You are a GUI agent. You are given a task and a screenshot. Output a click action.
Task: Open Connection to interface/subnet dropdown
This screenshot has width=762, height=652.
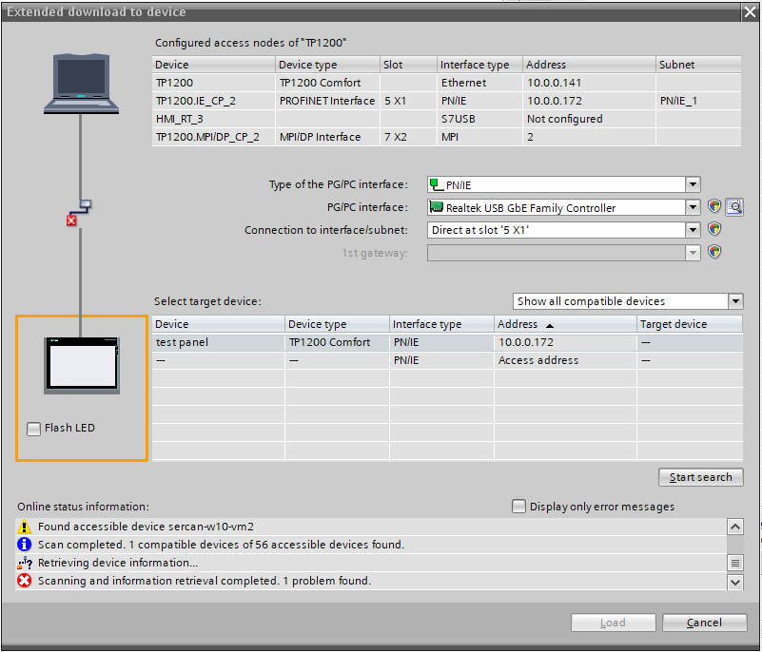click(693, 230)
